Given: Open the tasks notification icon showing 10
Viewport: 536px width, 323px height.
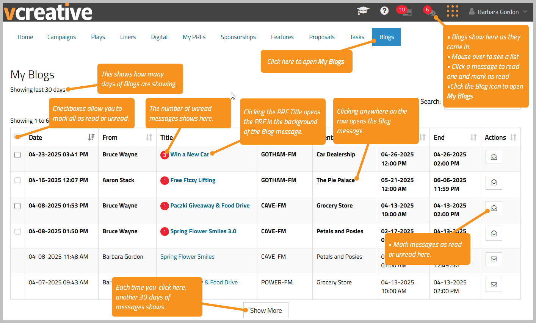Looking at the screenshot, I should point(404,11).
